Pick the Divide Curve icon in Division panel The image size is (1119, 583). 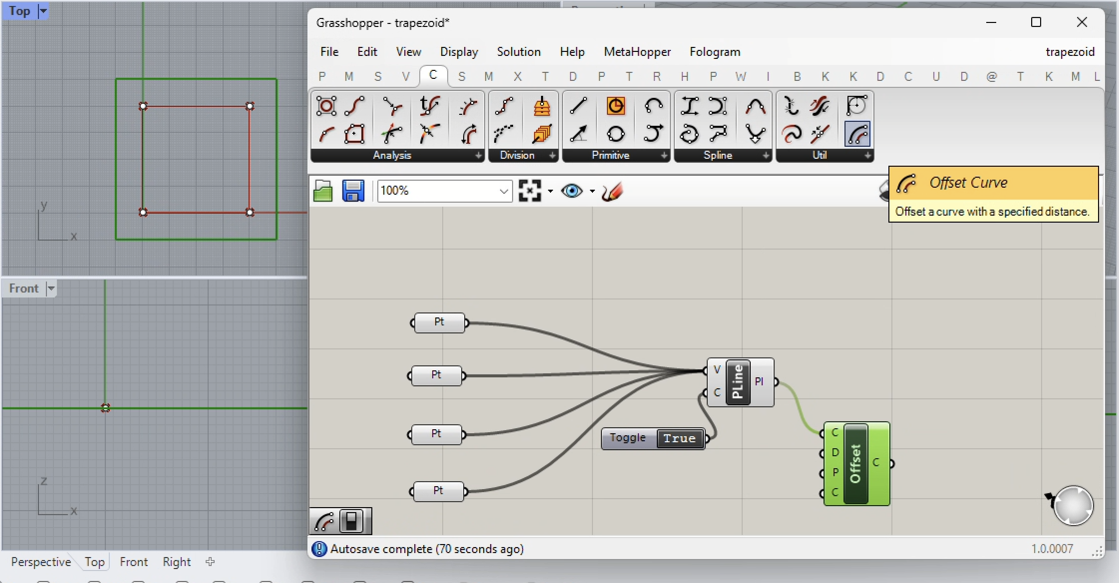point(504,106)
